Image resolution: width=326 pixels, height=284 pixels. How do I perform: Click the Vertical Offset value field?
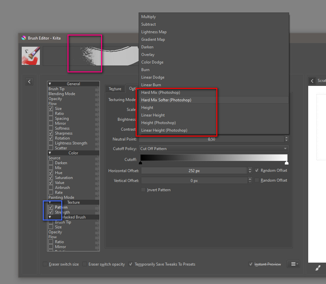pos(194,181)
